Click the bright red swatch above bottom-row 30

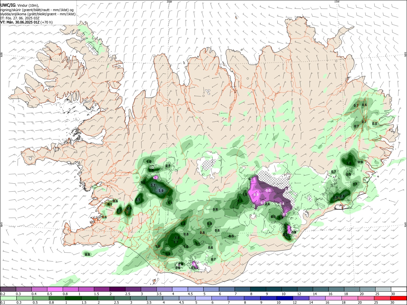coord(398,298)
